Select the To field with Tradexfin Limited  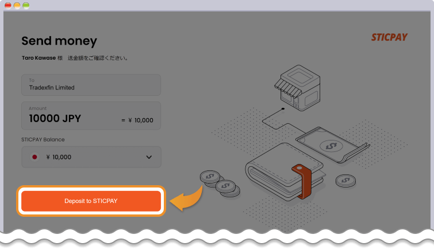click(91, 85)
